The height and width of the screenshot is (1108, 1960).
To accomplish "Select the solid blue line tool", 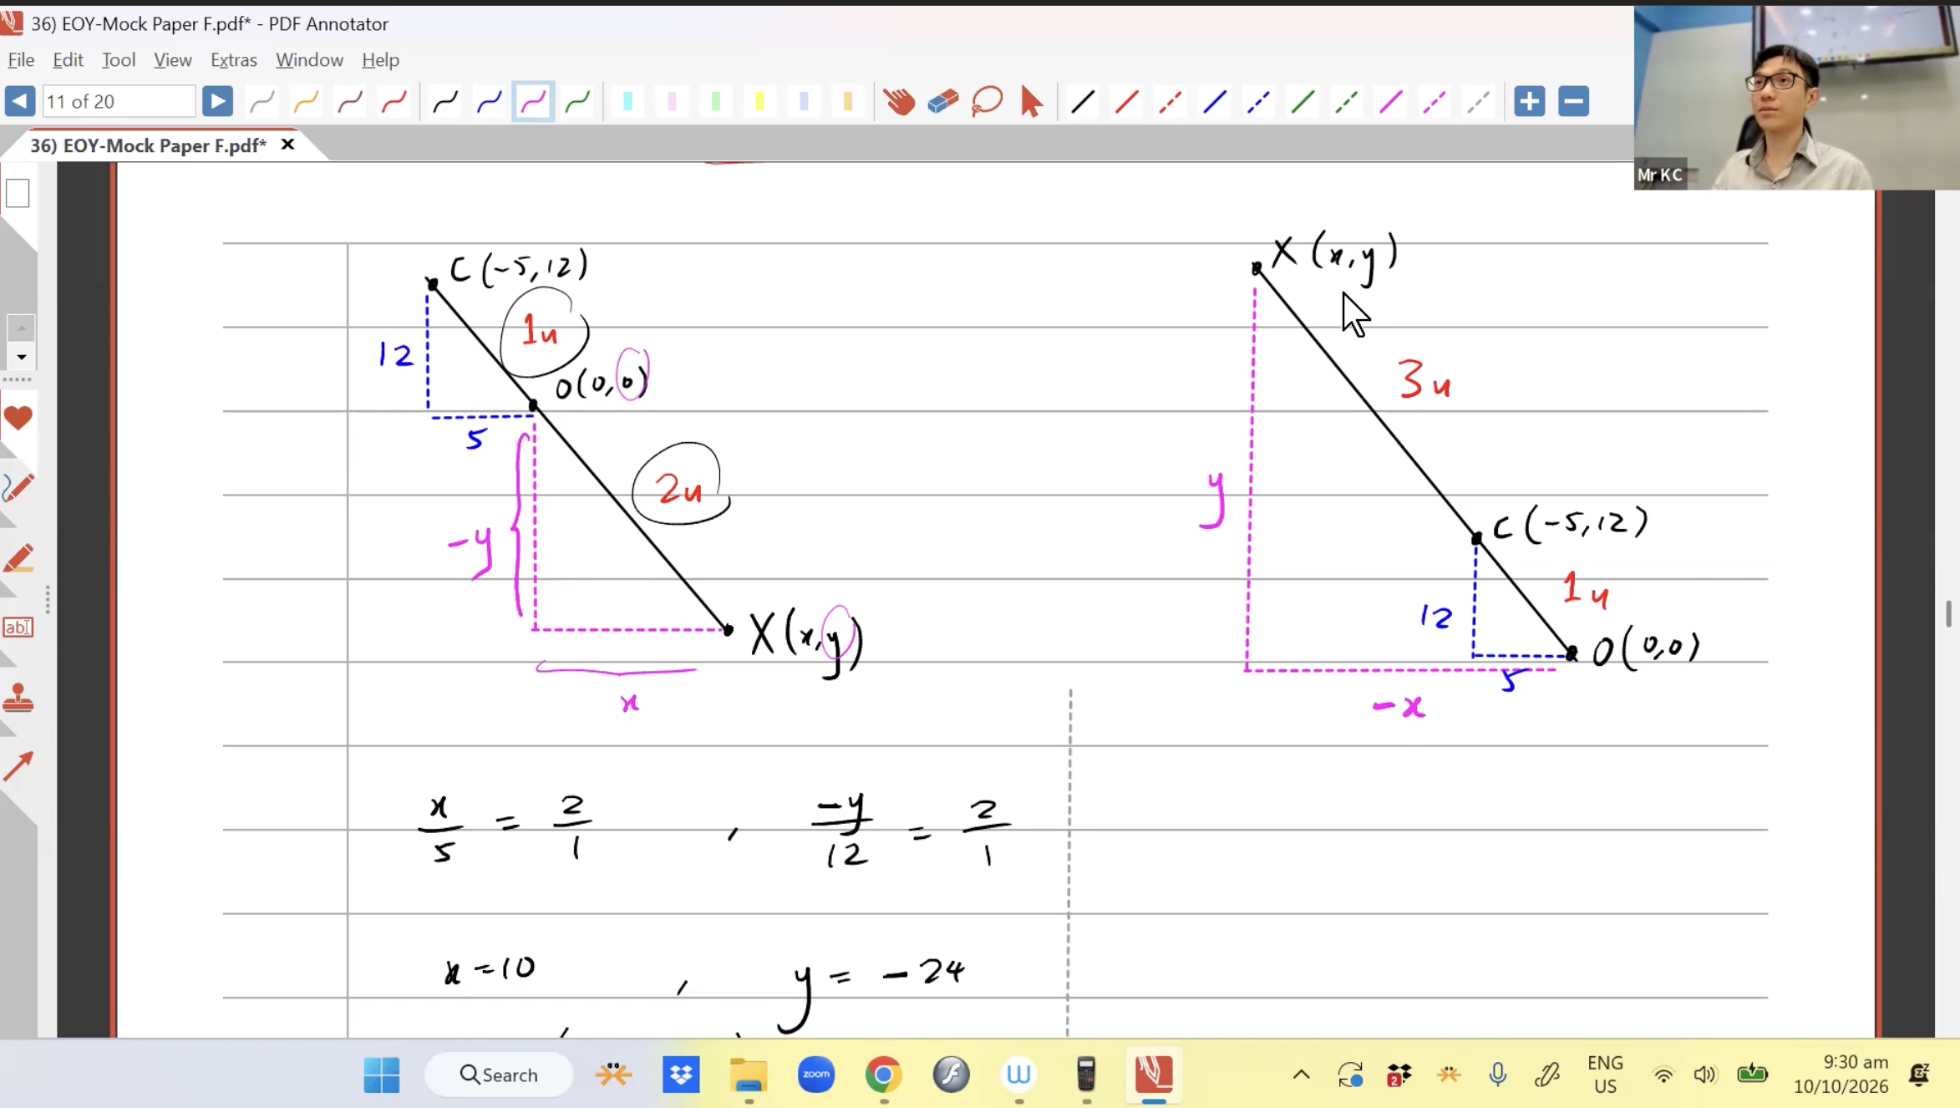I will [1215, 102].
